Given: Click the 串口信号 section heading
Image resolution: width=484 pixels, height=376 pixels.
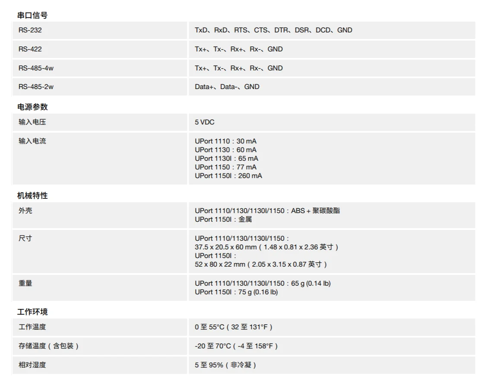Looking at the screenshot, I should [32, 15].
